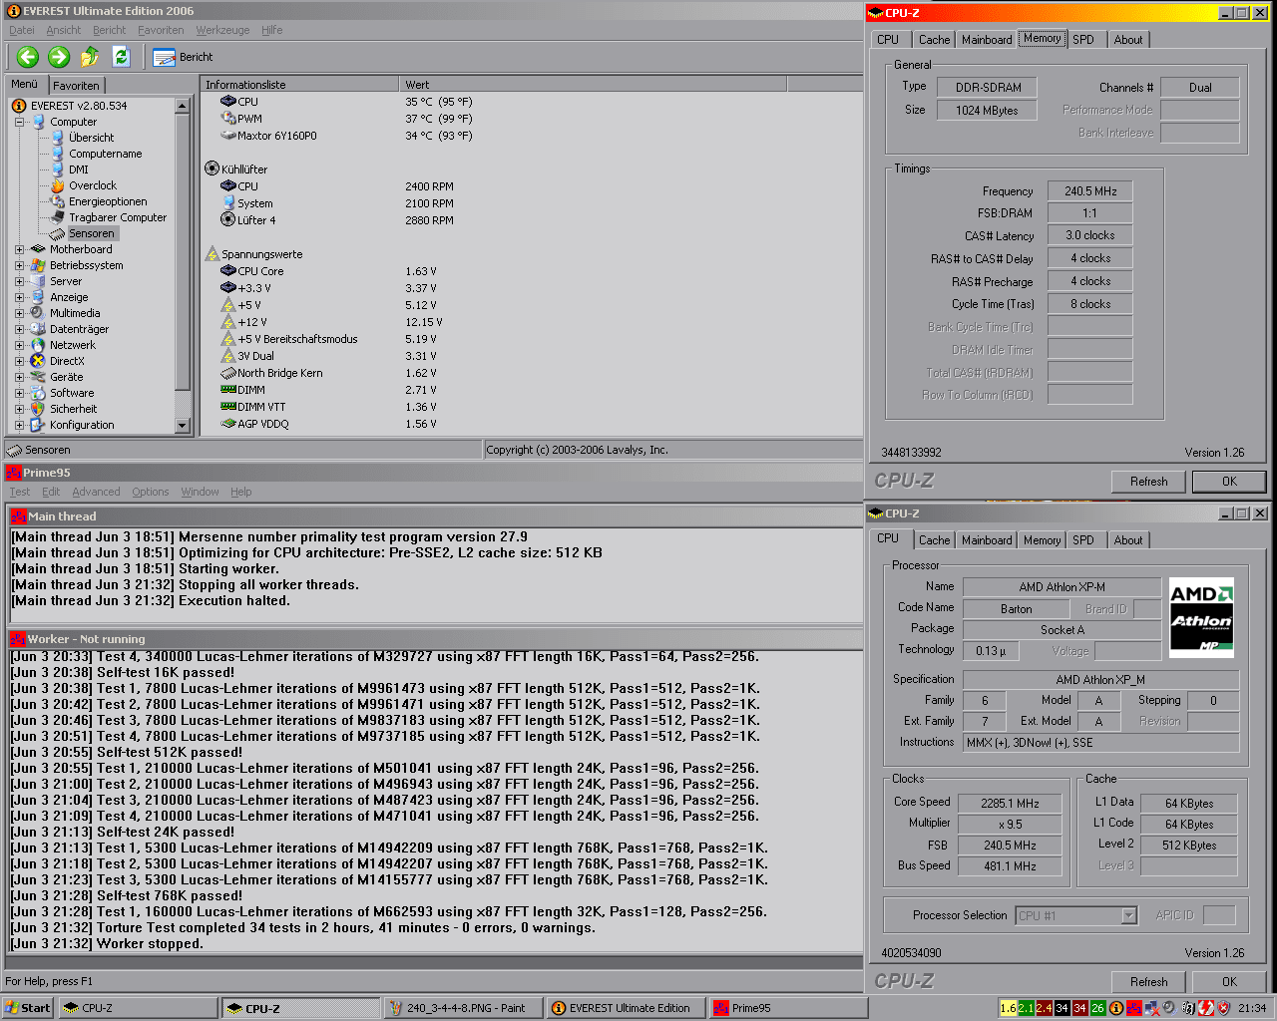This screenshot has width=1277, height=1021.
Task: Open the Options menu in Prime95
Action: tap(151, 492)
